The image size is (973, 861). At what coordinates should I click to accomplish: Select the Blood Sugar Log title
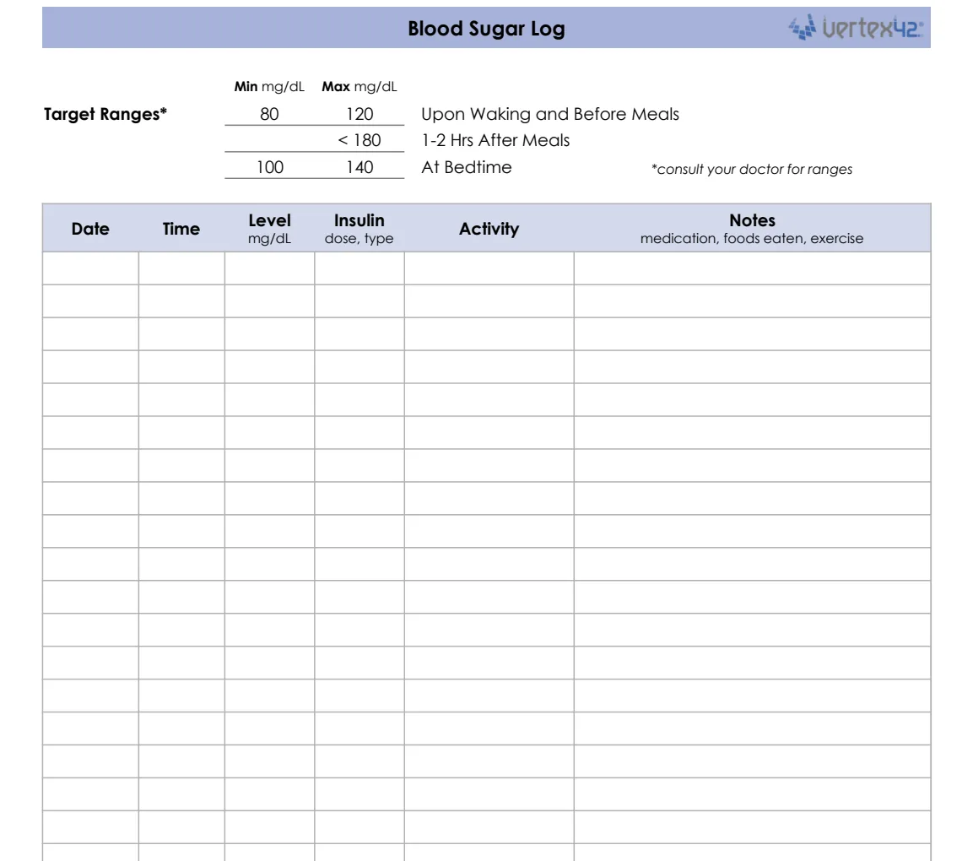tap(486, 29)
